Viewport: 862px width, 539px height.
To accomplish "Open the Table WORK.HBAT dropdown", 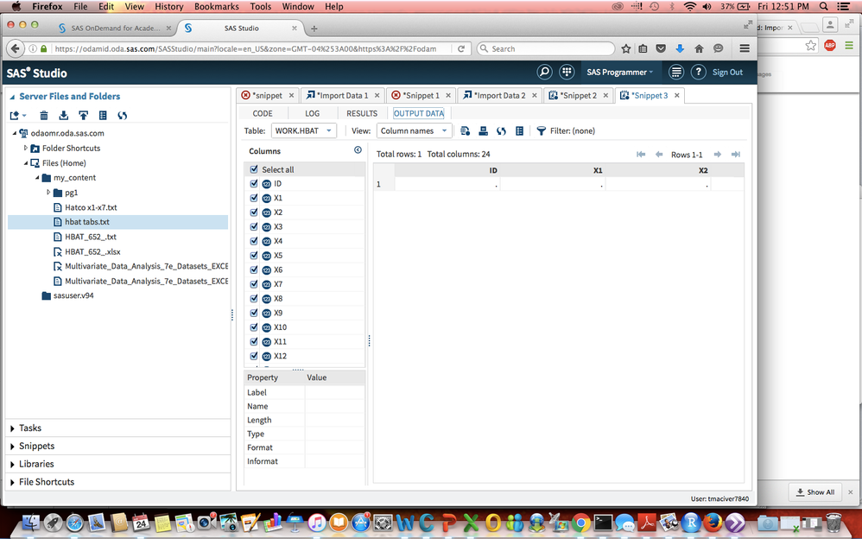I will click(303, 131).
